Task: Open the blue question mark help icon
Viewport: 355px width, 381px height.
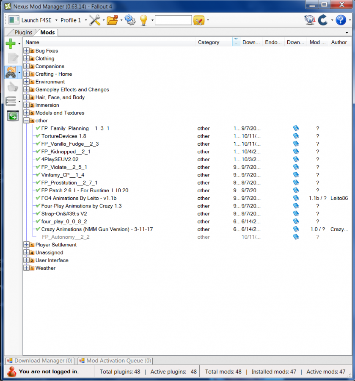Action: coord(341,20)
